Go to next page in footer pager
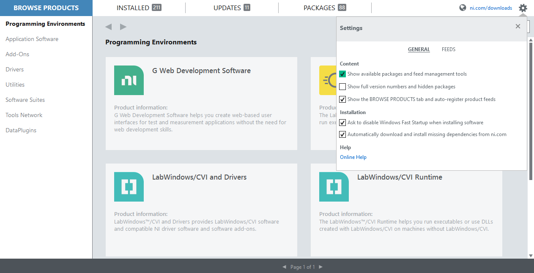The height and width of the screenshot is (273, 534). click(x=320, y=267)
